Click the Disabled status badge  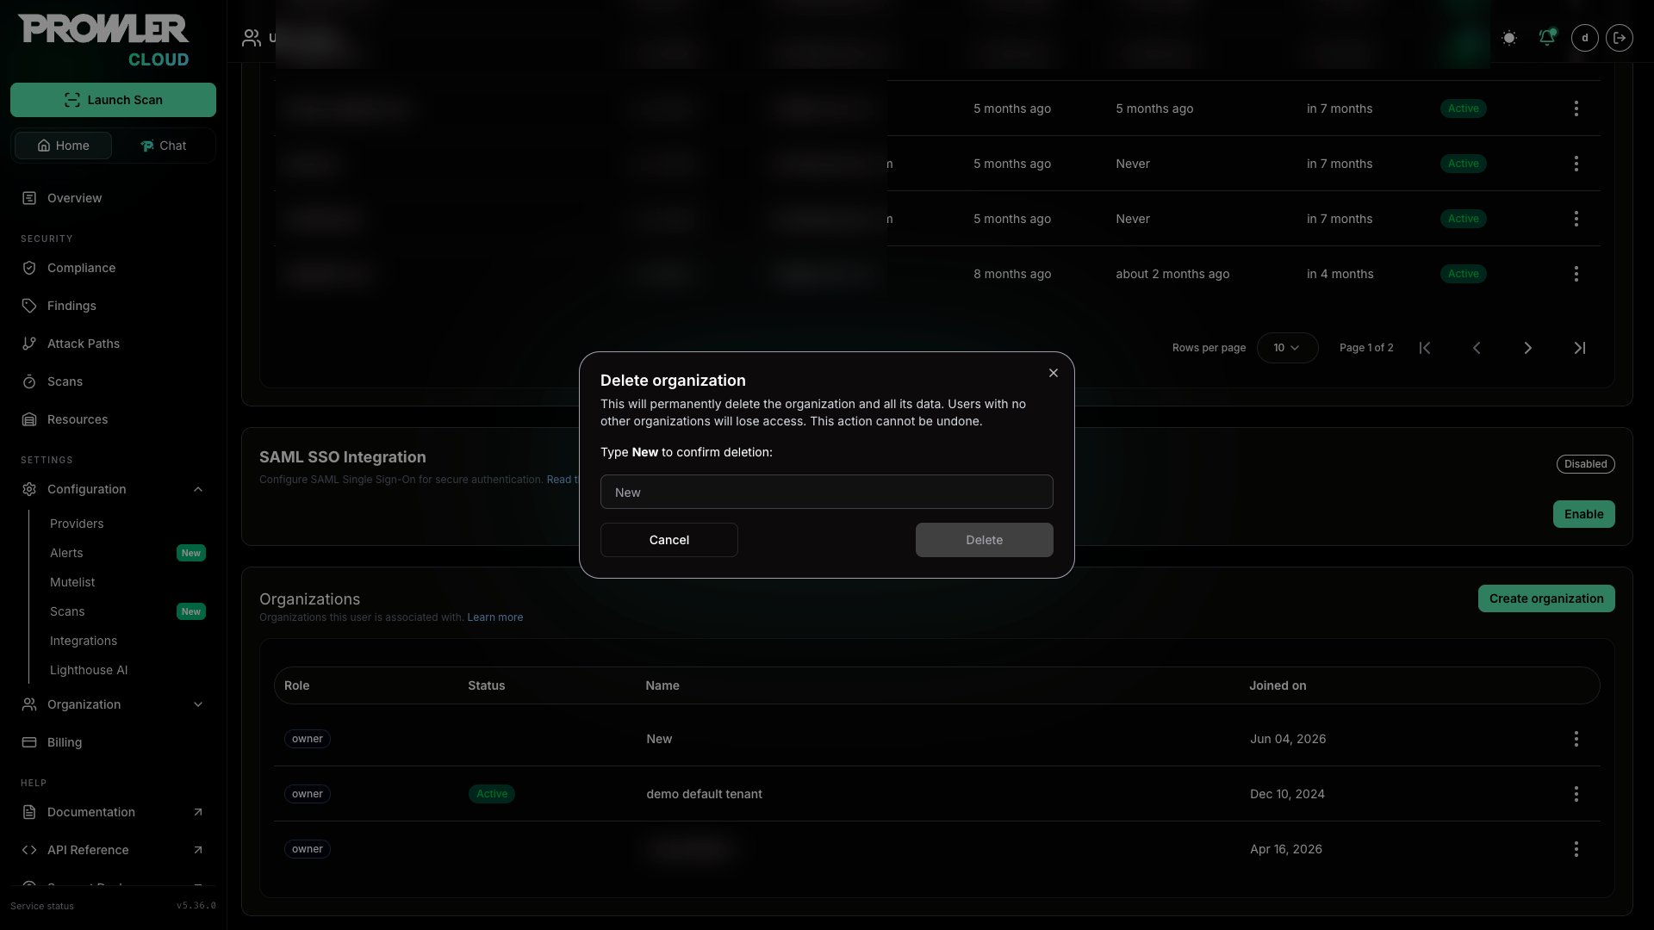click(x=1585, y=464)
